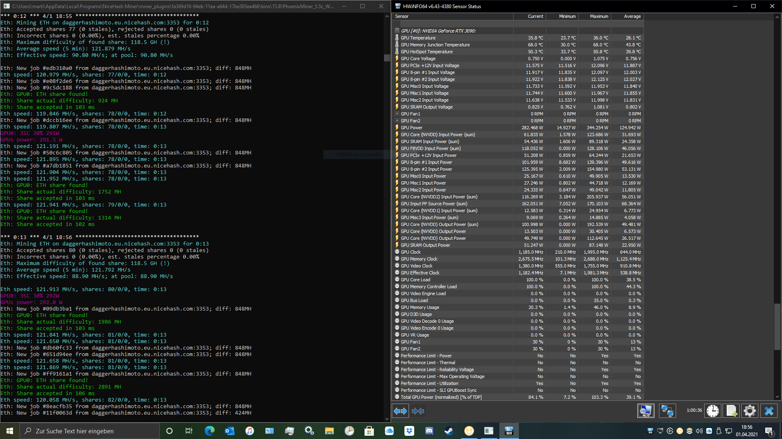The height and width of the screenshot is (439, 782).
Task: Click the Windows taskbar search box
Action: coord(90,431)
